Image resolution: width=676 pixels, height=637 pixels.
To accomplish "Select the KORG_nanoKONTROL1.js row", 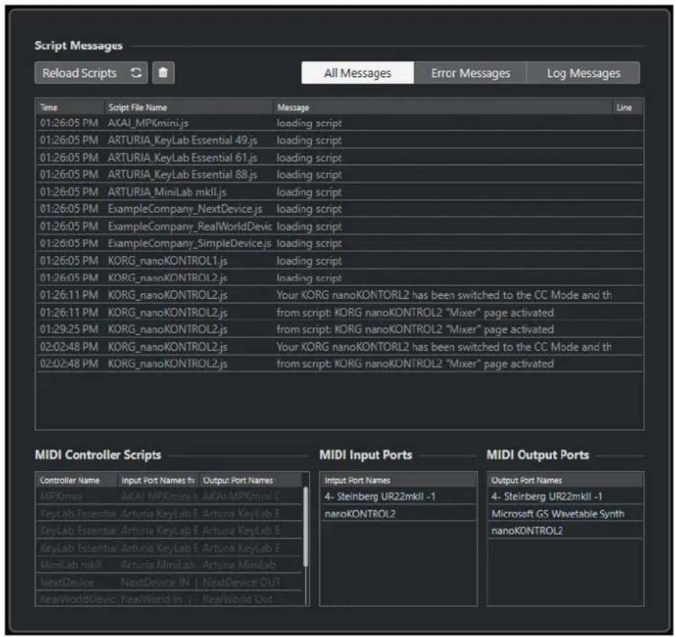I will point(339,260).
